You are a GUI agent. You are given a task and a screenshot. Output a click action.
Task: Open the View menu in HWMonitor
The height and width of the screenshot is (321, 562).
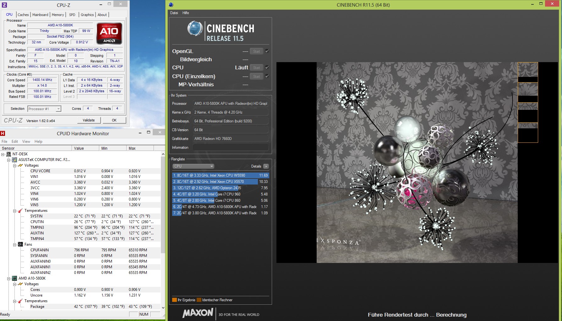(26, 142)
